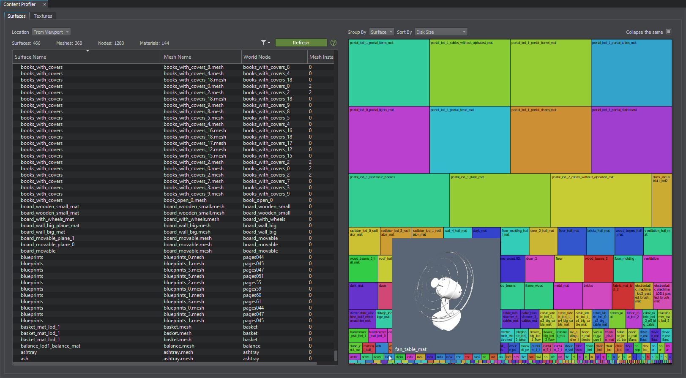
Task: Select the board_with_wheels_mat surface row
Action: [x=47, y=219]
